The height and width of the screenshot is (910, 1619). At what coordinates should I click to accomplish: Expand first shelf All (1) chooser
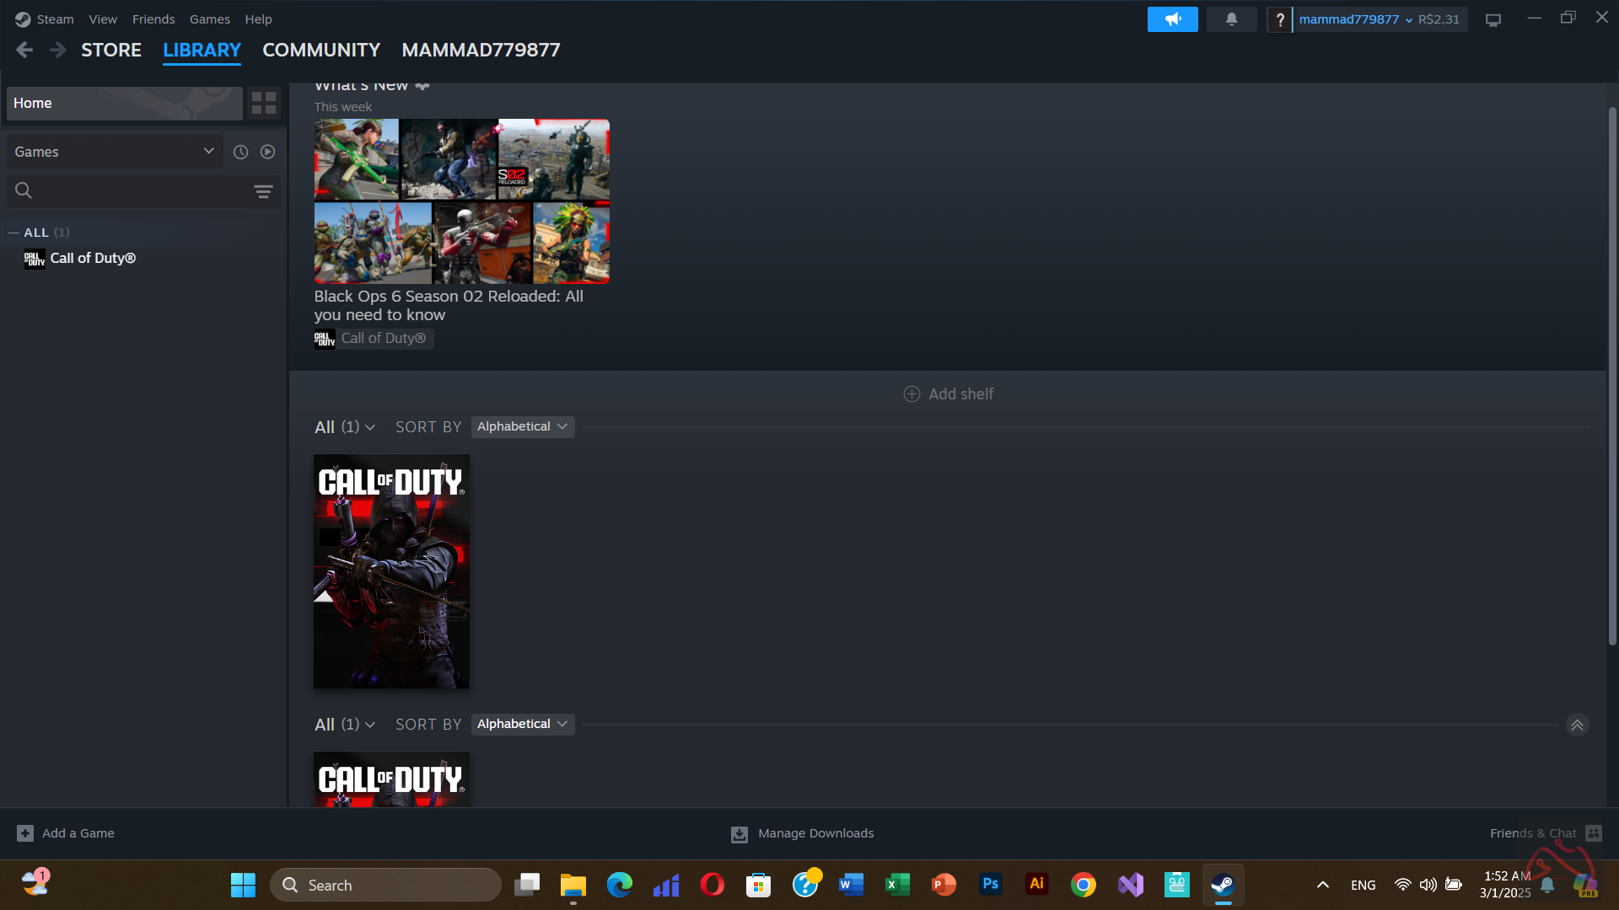click(344, 427)
